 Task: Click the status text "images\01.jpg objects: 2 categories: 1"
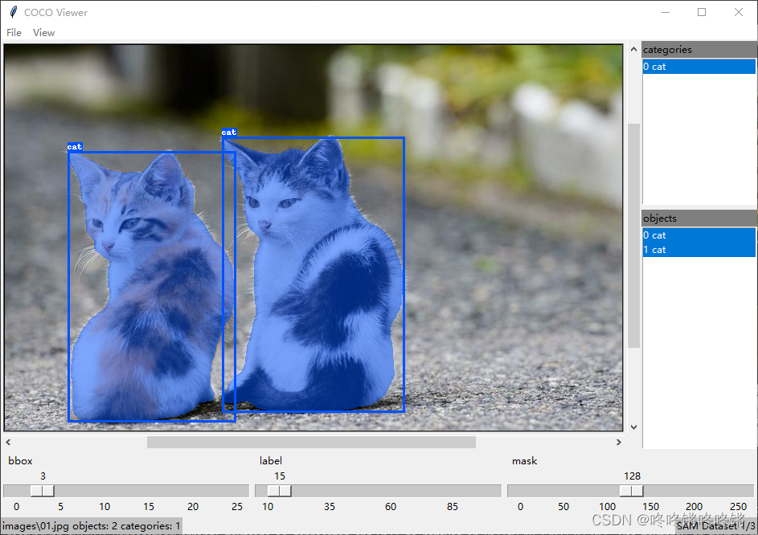pyautogui.click(x=92, y=526)
